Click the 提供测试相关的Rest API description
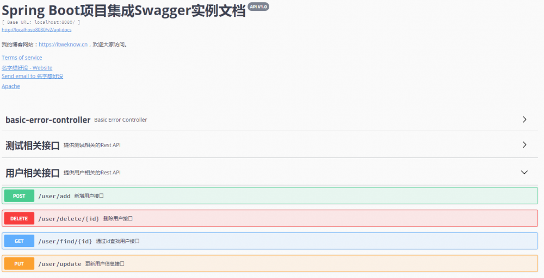Screen dimensions: 544x278 (92, 145)
